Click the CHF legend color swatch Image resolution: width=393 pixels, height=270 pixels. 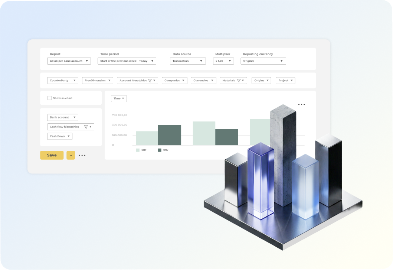point(138,150)
